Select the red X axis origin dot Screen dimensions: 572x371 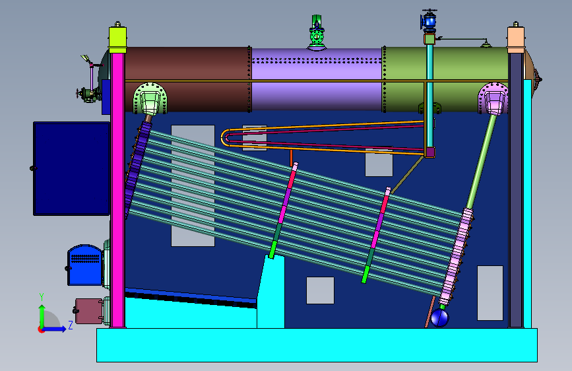pyautogui.click(x=40, y=329)
